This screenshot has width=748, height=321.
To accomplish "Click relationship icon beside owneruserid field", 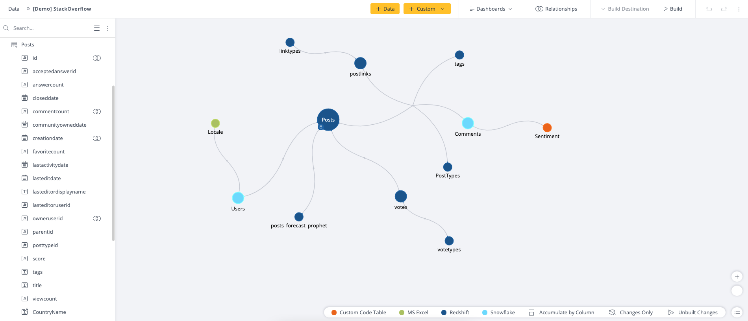I will pos(97,218).
